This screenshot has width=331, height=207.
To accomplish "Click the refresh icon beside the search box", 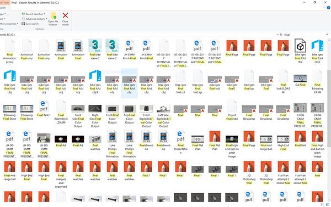I will 281,35.
